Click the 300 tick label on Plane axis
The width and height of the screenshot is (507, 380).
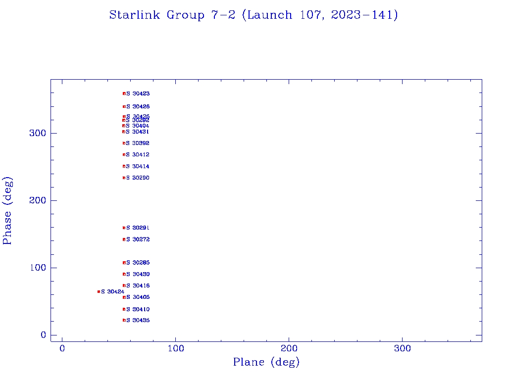point(403,348)
